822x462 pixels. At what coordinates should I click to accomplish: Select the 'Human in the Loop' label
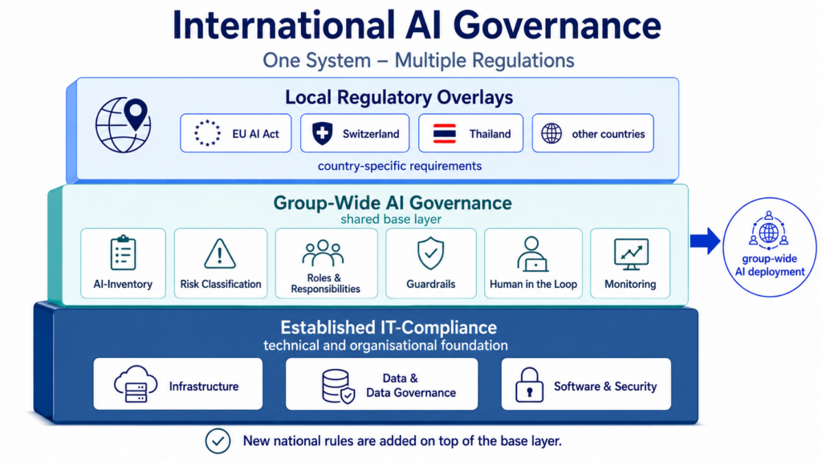(533, 285)
